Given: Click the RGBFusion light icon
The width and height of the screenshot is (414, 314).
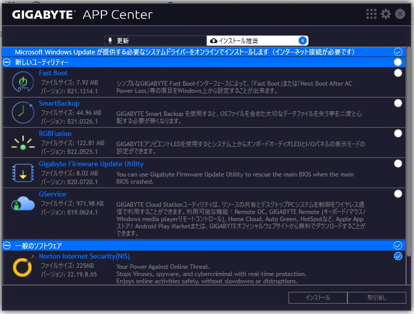Looking at the screenshot, I should tap(23, 143).
